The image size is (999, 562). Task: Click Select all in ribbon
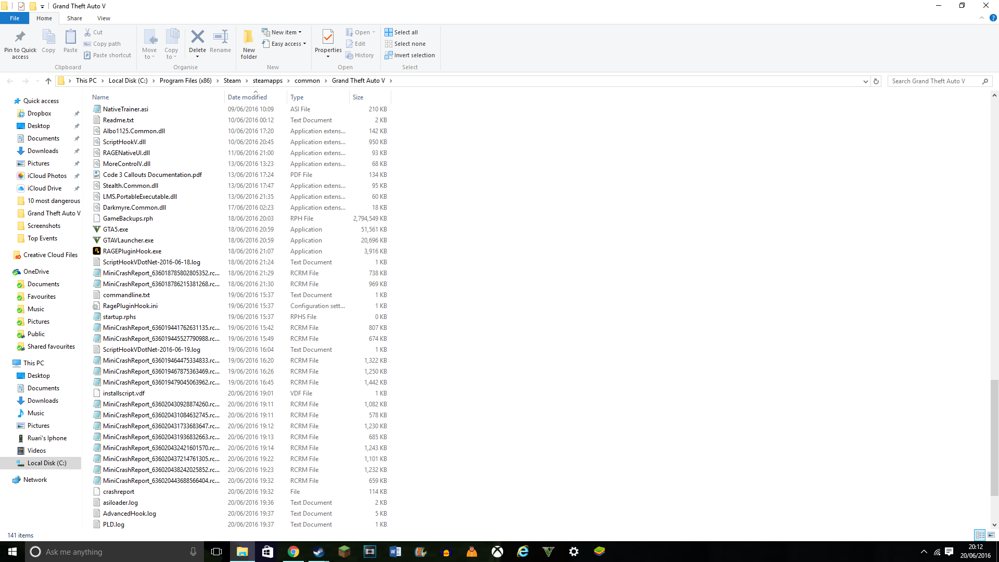coord(401,32)
